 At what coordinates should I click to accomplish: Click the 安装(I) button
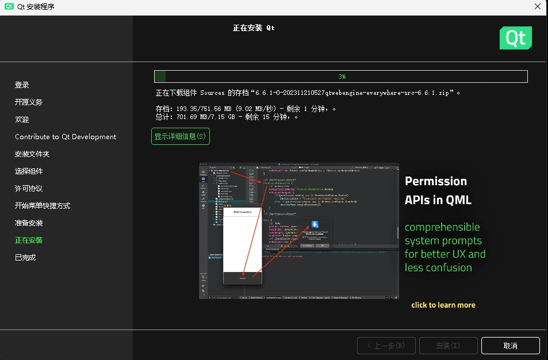point(448,345)
